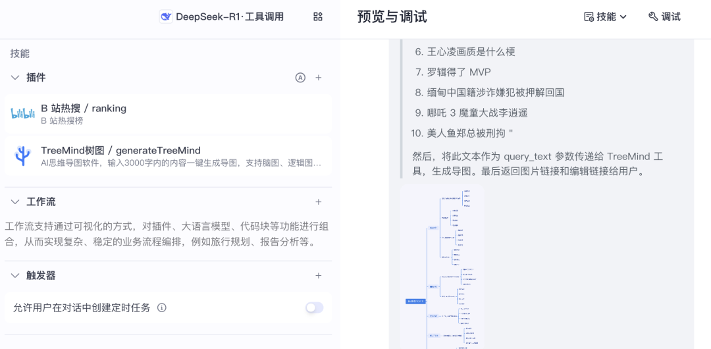Click the DeepSeek whale model icon

pyautogui.click(x=166, y=17)
